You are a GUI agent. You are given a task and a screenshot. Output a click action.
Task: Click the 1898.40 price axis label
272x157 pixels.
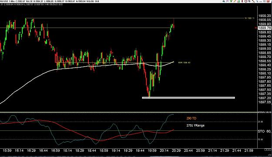pyautogui.click(x=265, y=65)
